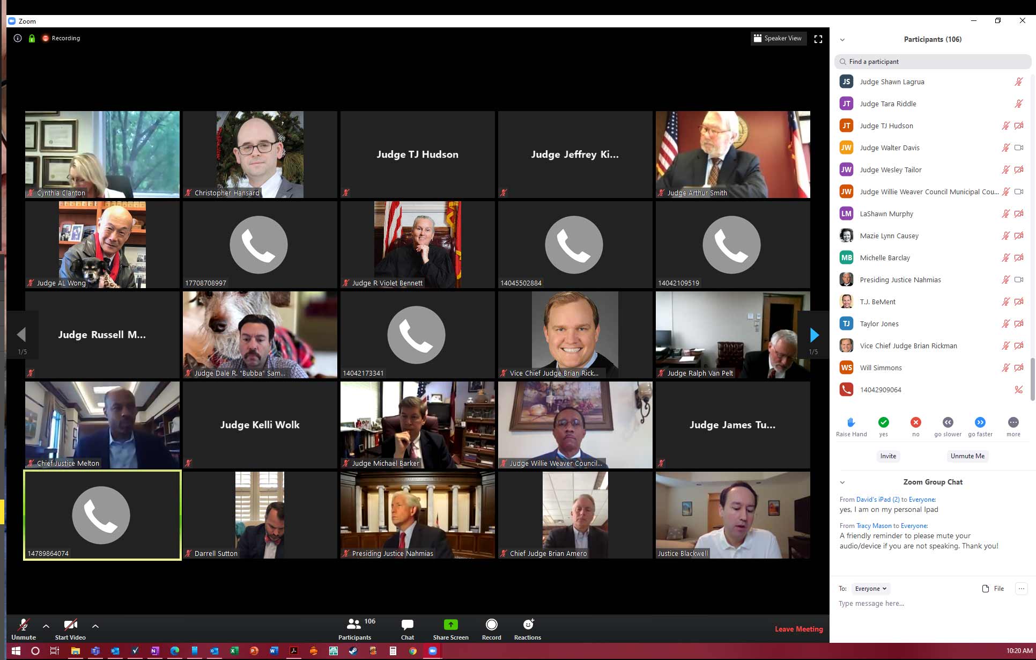
Task: Click Leave Meeting
Action: tap(798, 629)
